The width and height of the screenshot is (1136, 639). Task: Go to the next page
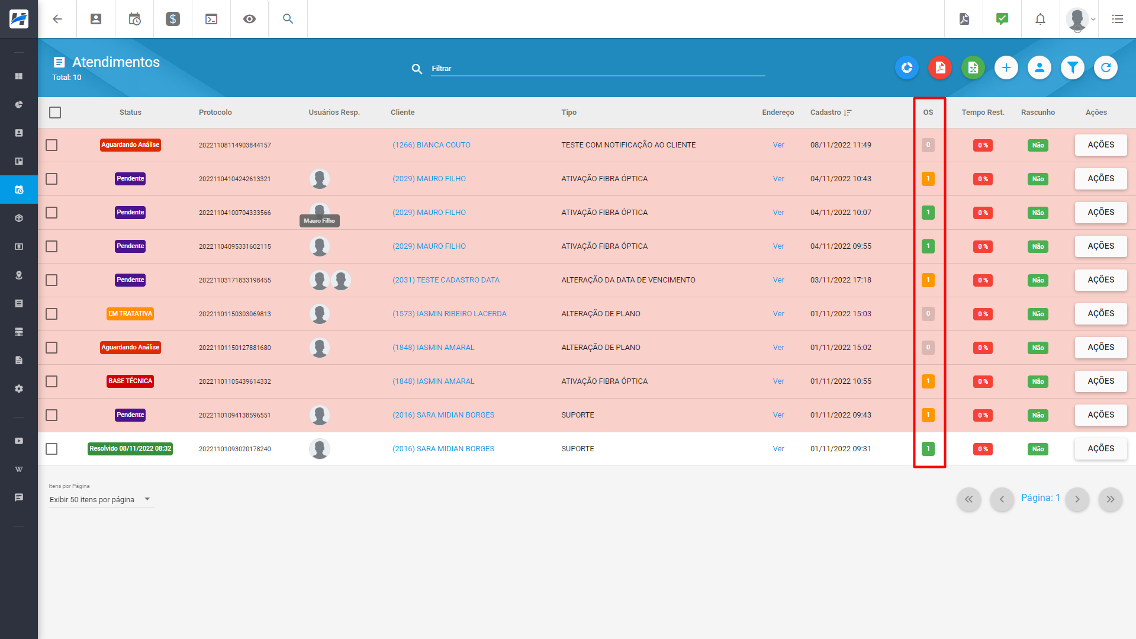click(x=1077, y=499)
